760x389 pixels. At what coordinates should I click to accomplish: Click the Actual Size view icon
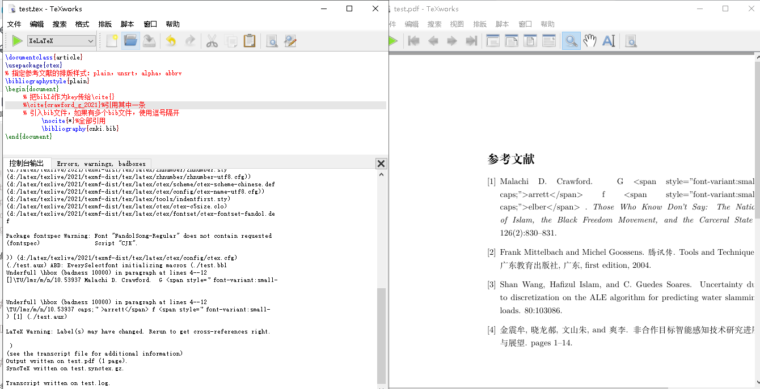coord(493,41)
